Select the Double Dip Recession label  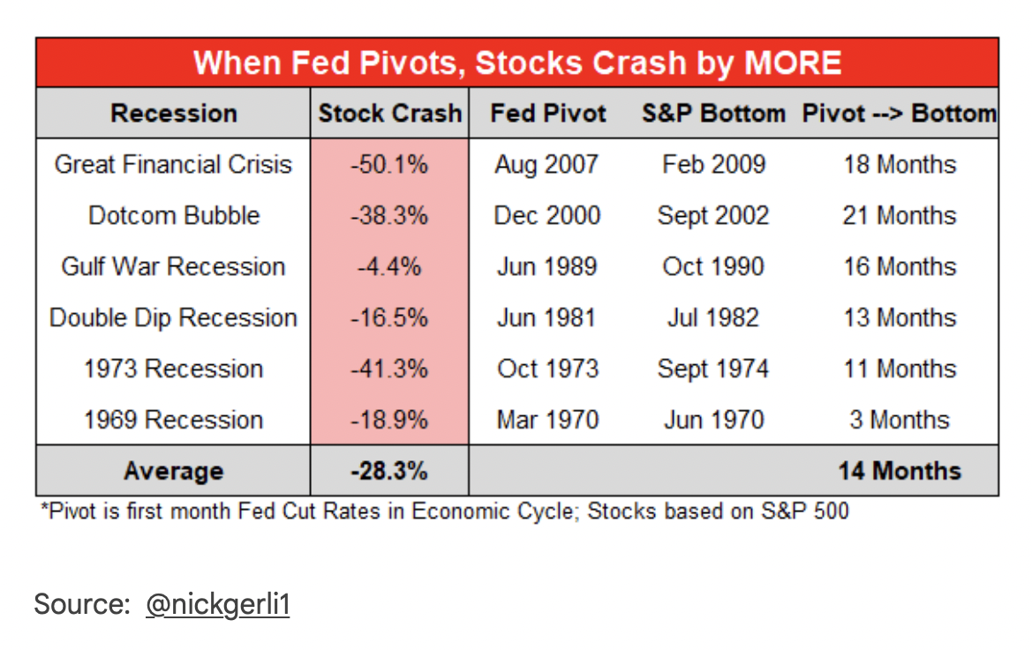click(x=173, y=318)
